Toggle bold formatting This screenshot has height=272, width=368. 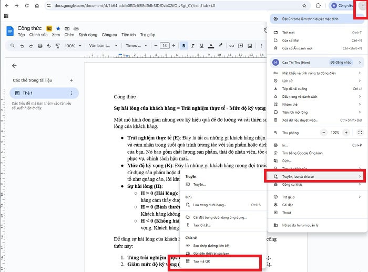(x=184, y=46)
